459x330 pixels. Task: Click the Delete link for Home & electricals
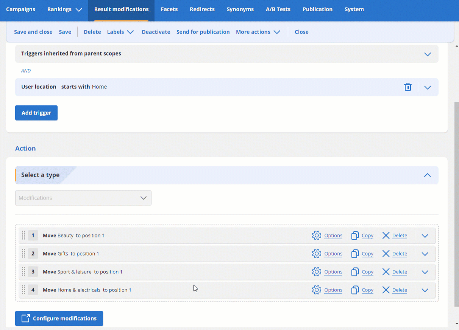tap(400, 290)
